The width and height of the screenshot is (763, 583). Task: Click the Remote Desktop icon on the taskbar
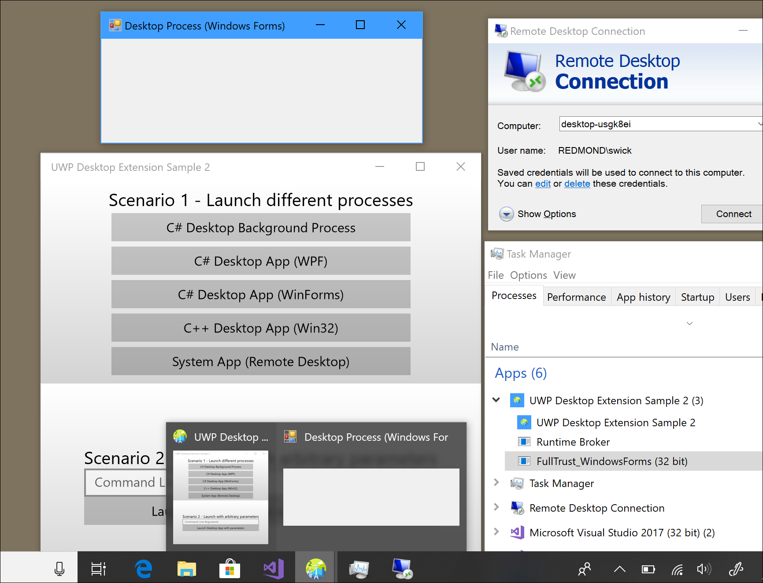coord(402,568)
